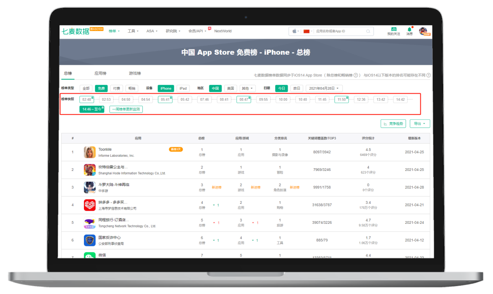This screenshot has height=294, width=493.
Task: Switch to the 应用榜 tab
Action: coord(100,73)
